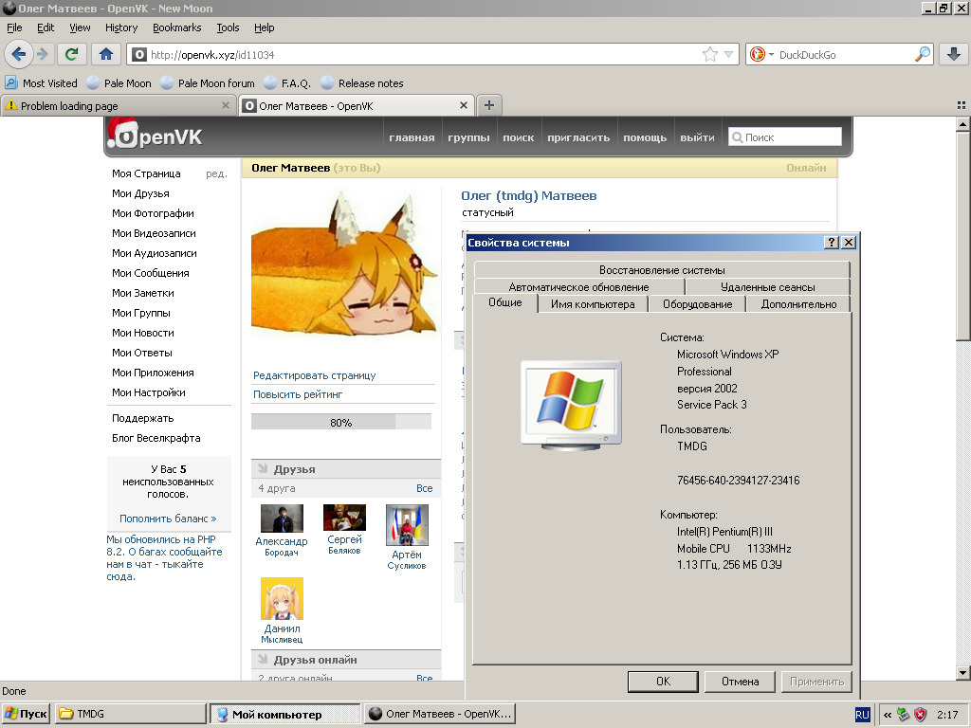
Task: Open friend Сергей Беляков's avatar
Action: tap(344, 517)
